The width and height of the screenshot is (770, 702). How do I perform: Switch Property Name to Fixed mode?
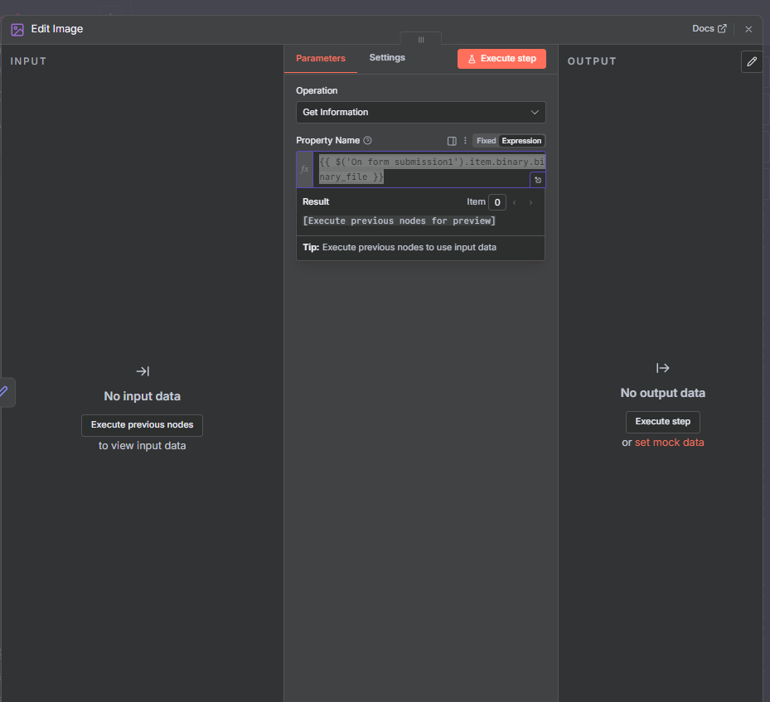click(486, 141)
